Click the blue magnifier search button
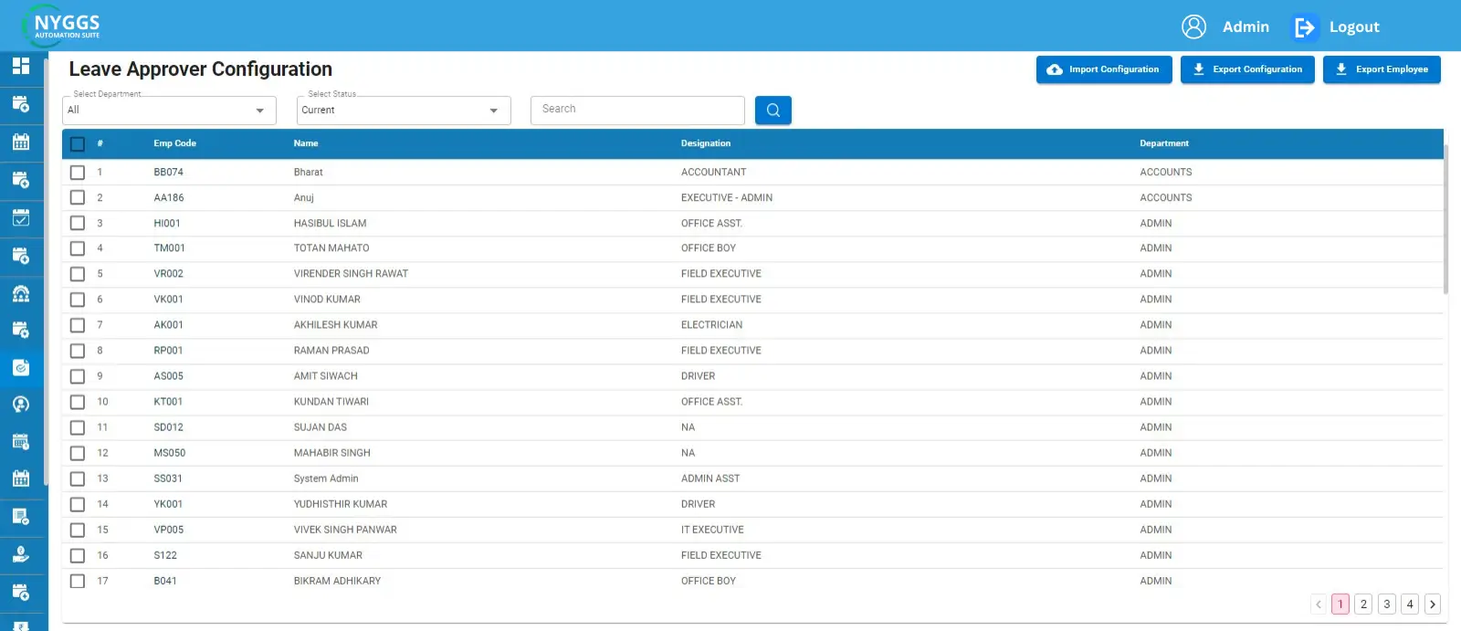Screen dimensions: 1461x631 coord(773,110)
